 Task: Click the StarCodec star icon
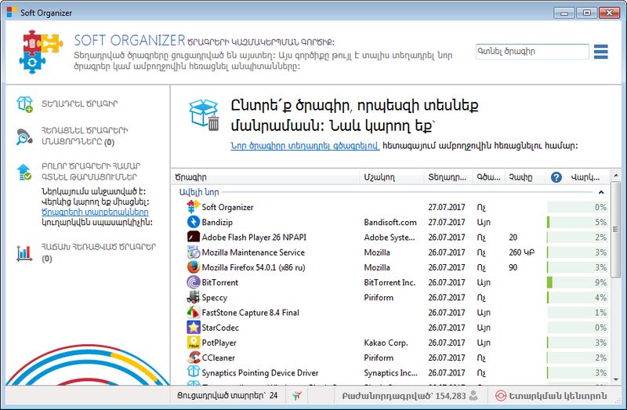coord(194,328)
